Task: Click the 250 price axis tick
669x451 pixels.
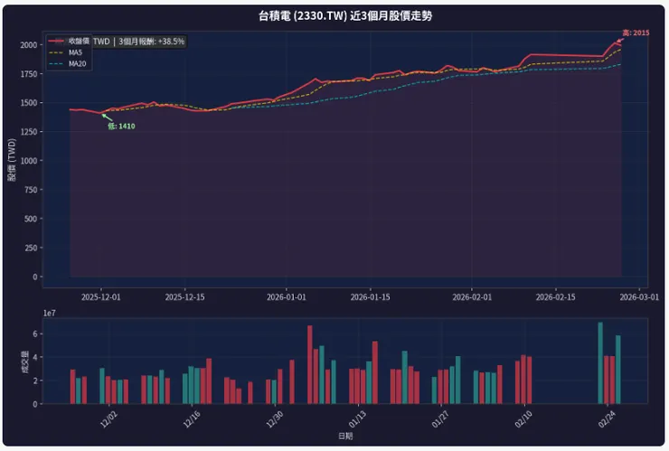Action: (x=31, y=248)
